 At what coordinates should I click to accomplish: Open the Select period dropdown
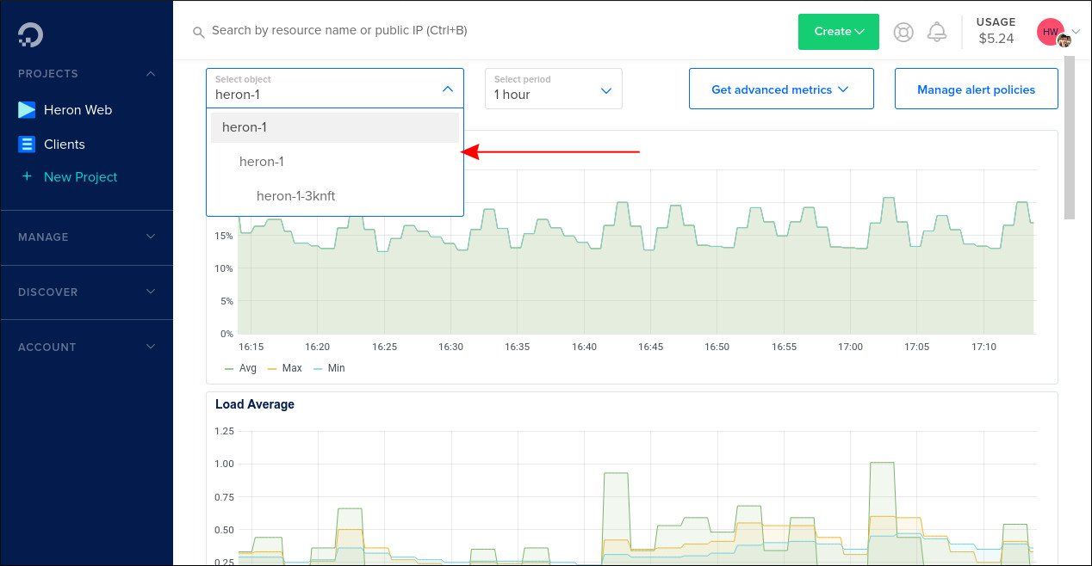(553, 89)
